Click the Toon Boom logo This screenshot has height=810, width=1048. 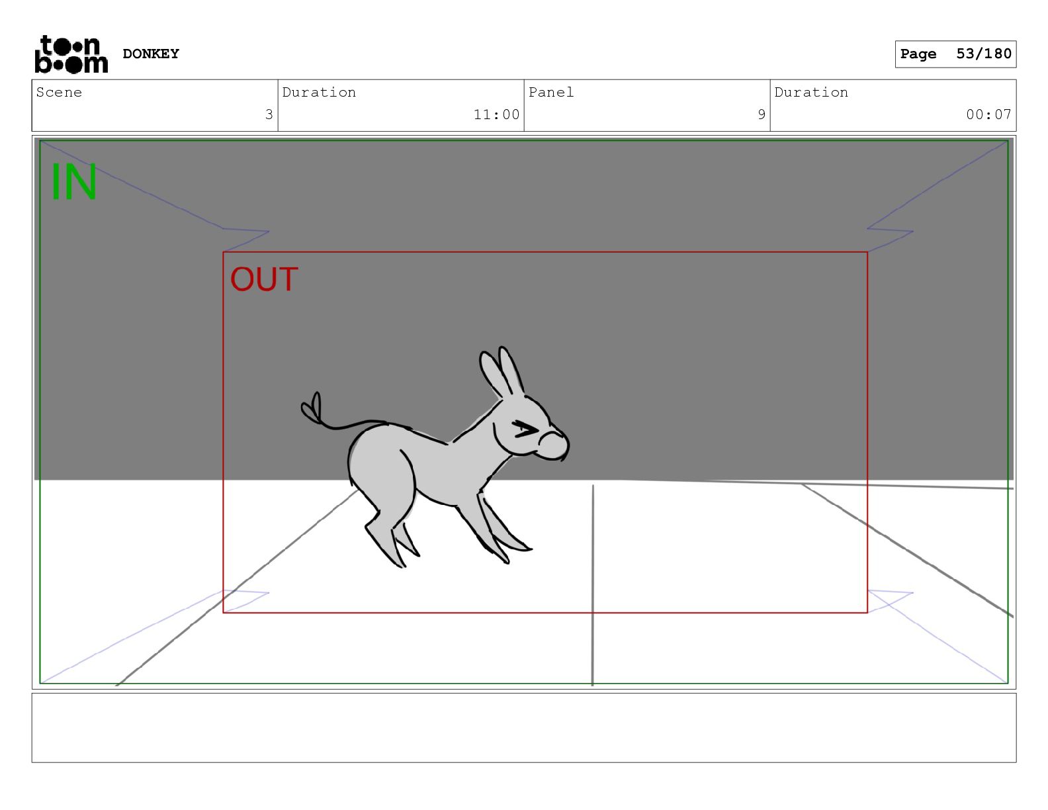71,54
